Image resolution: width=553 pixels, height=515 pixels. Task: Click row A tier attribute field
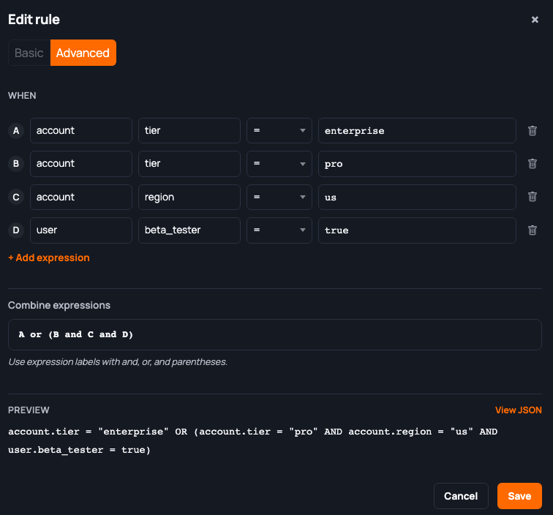189,130
